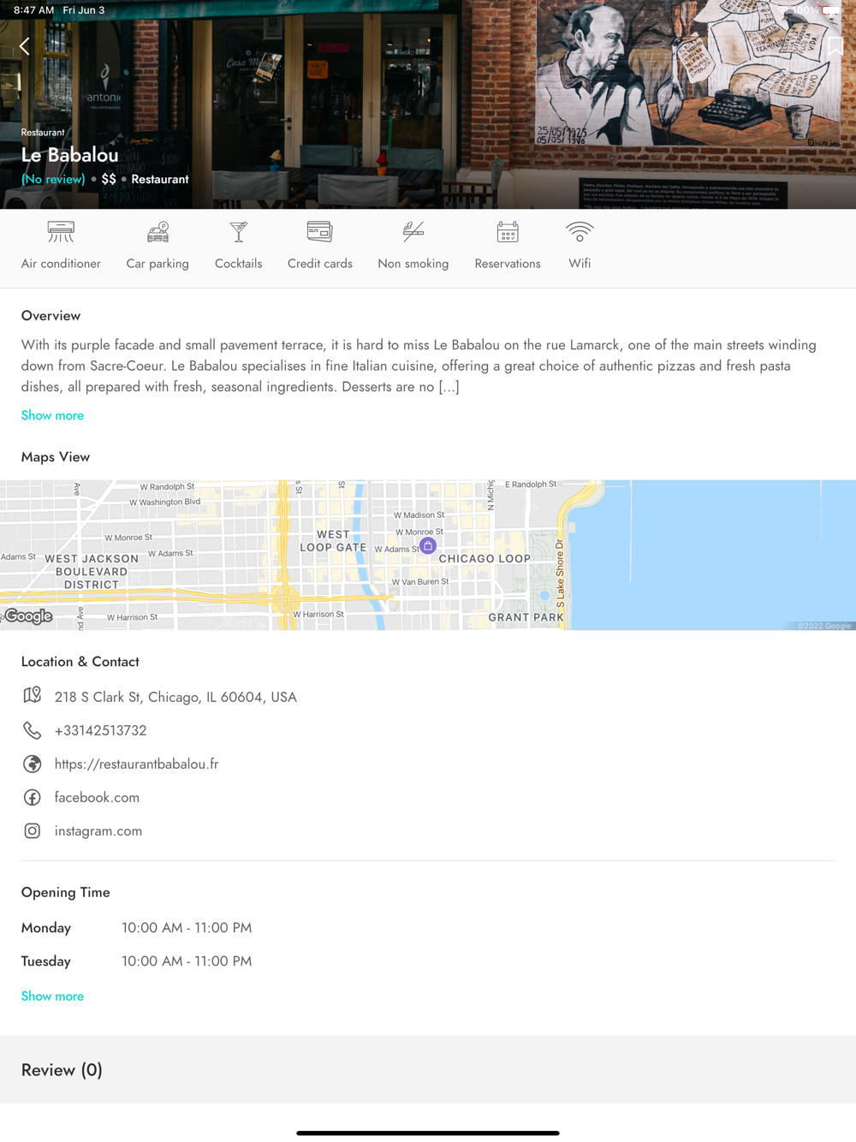Open the restaurantbabalou.fr website link
The height and width of the screenshot is (1142, 856).
pos(136,764)
